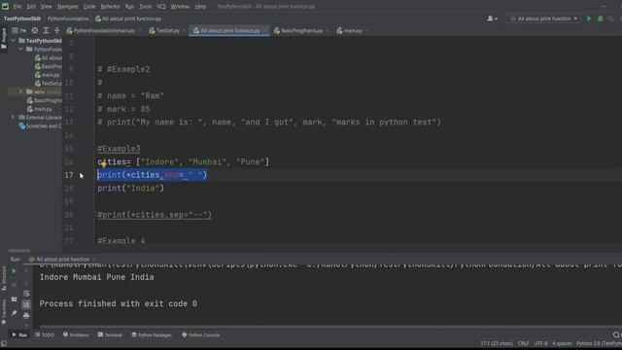Open the user account dropdown icon

[x=493, y=18]
